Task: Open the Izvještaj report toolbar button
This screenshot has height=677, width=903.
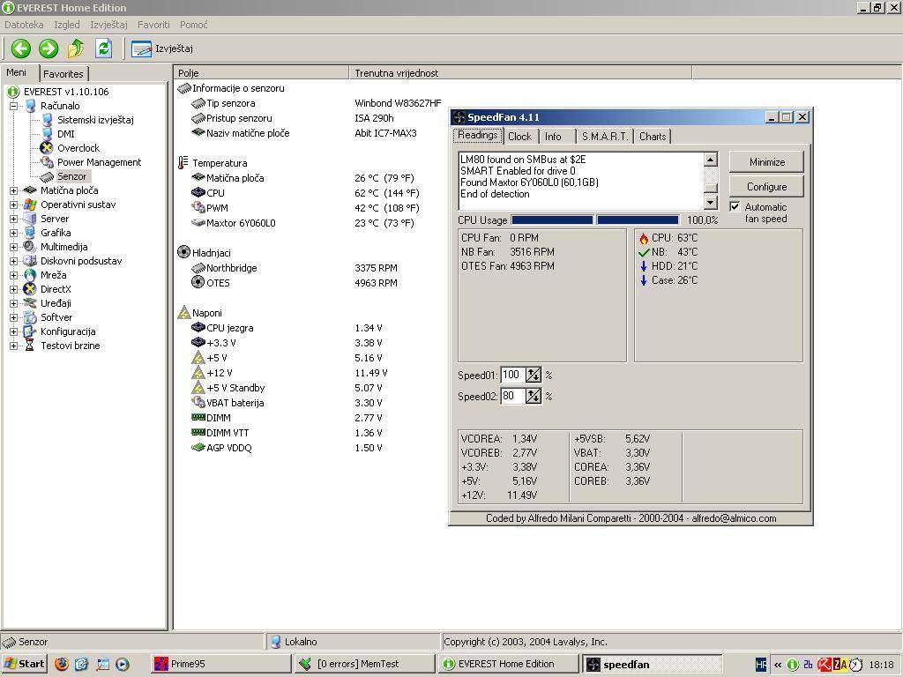Action: tap(163, 48)
